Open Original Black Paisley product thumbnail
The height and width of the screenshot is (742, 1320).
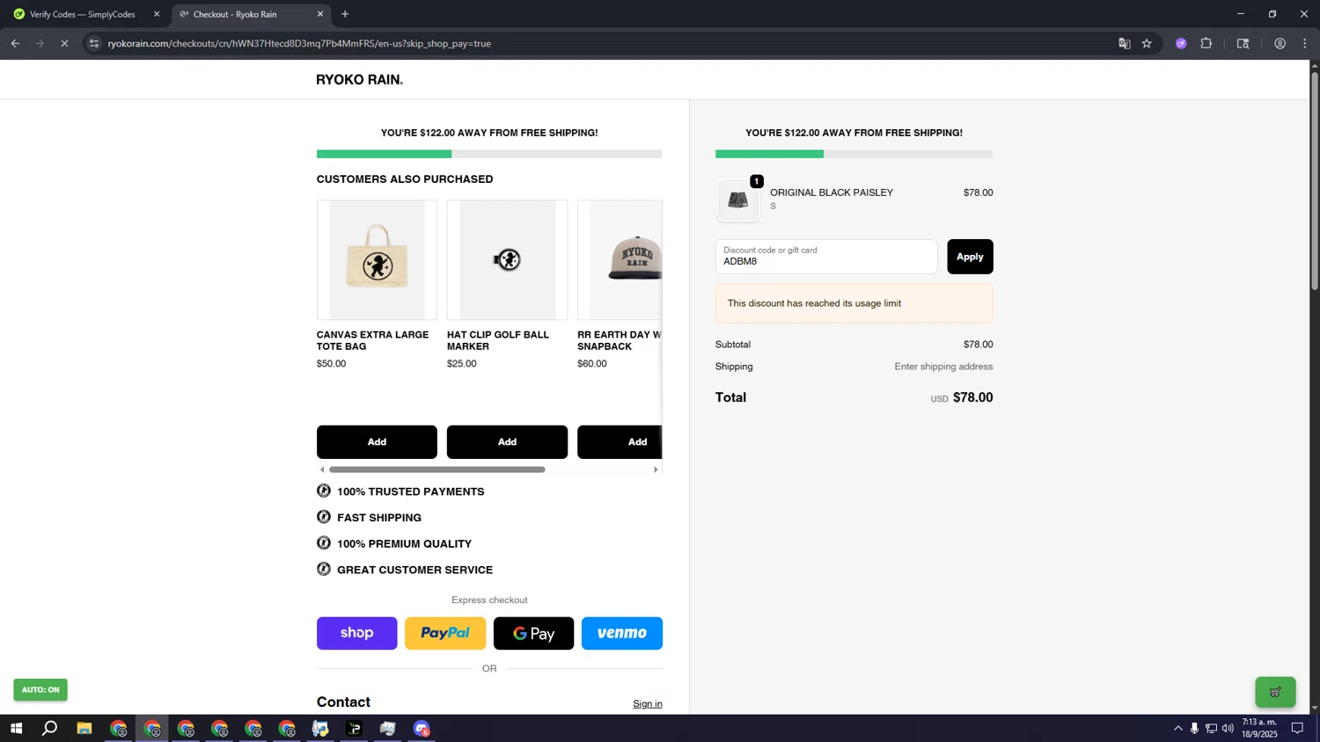[x=738, y=200]
